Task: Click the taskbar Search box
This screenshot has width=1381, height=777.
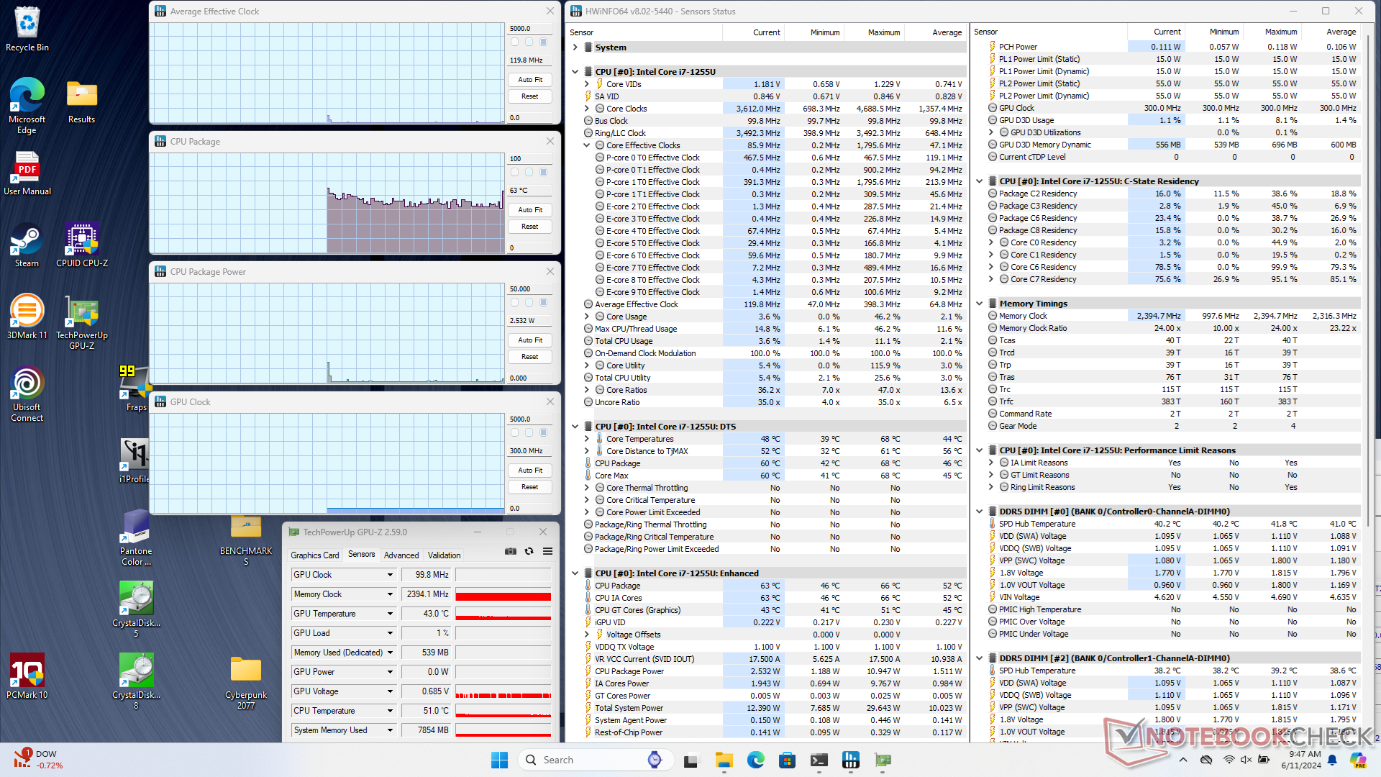Action: coord(595,760)
